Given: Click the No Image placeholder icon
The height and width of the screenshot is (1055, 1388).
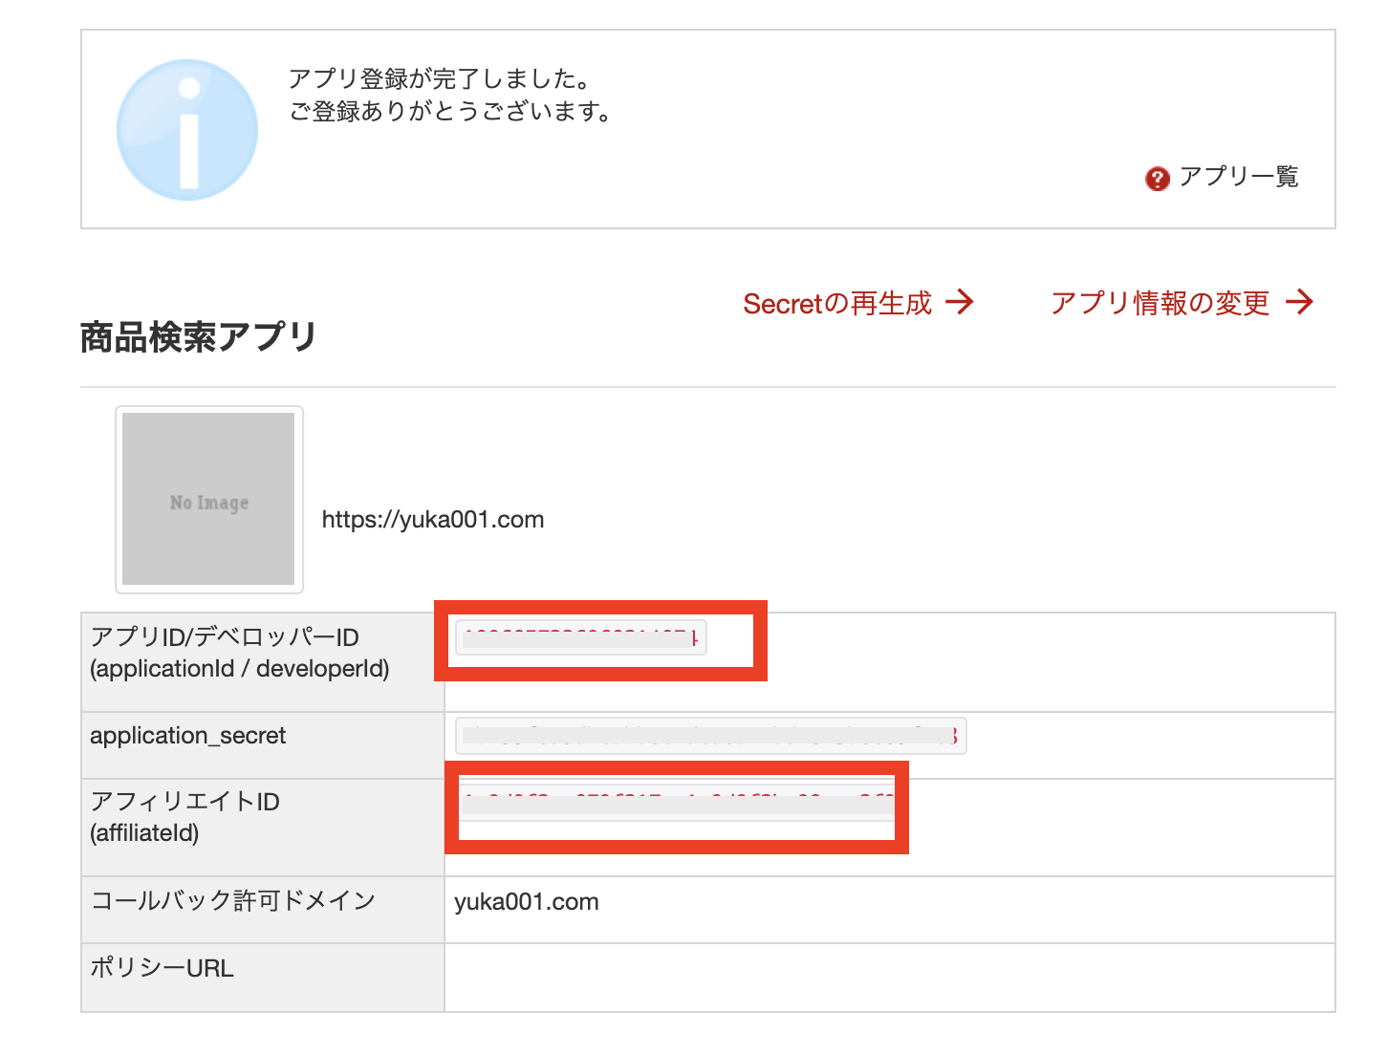Looking at the screenshot, I should click(208, 500).
